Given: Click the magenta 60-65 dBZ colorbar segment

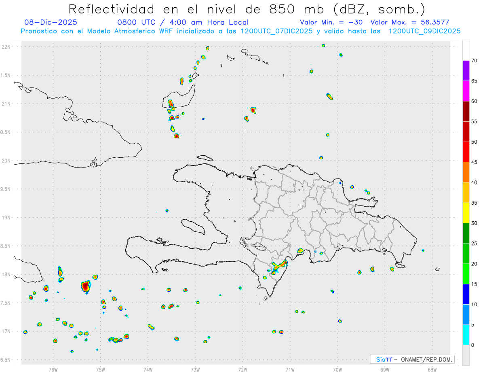Looking at the screenshot, I should click(466, 91).
